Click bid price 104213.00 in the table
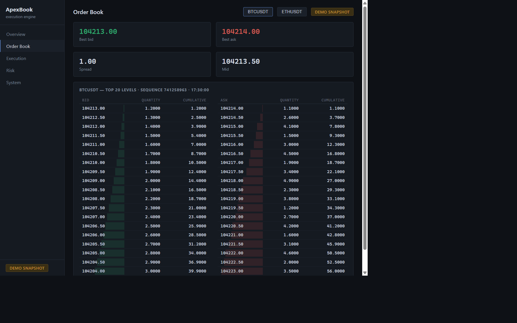This screenshot has width=517, height=323. (93, 108)
